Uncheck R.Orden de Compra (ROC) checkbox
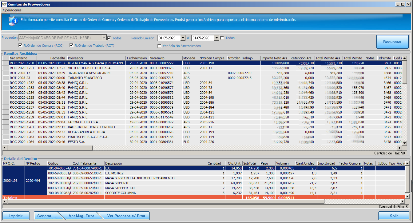This screenshot has width=413, height=223. tap(20, 46)
